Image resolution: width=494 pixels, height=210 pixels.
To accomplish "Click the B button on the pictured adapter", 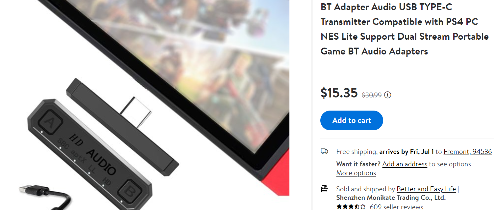I will 129,191.
